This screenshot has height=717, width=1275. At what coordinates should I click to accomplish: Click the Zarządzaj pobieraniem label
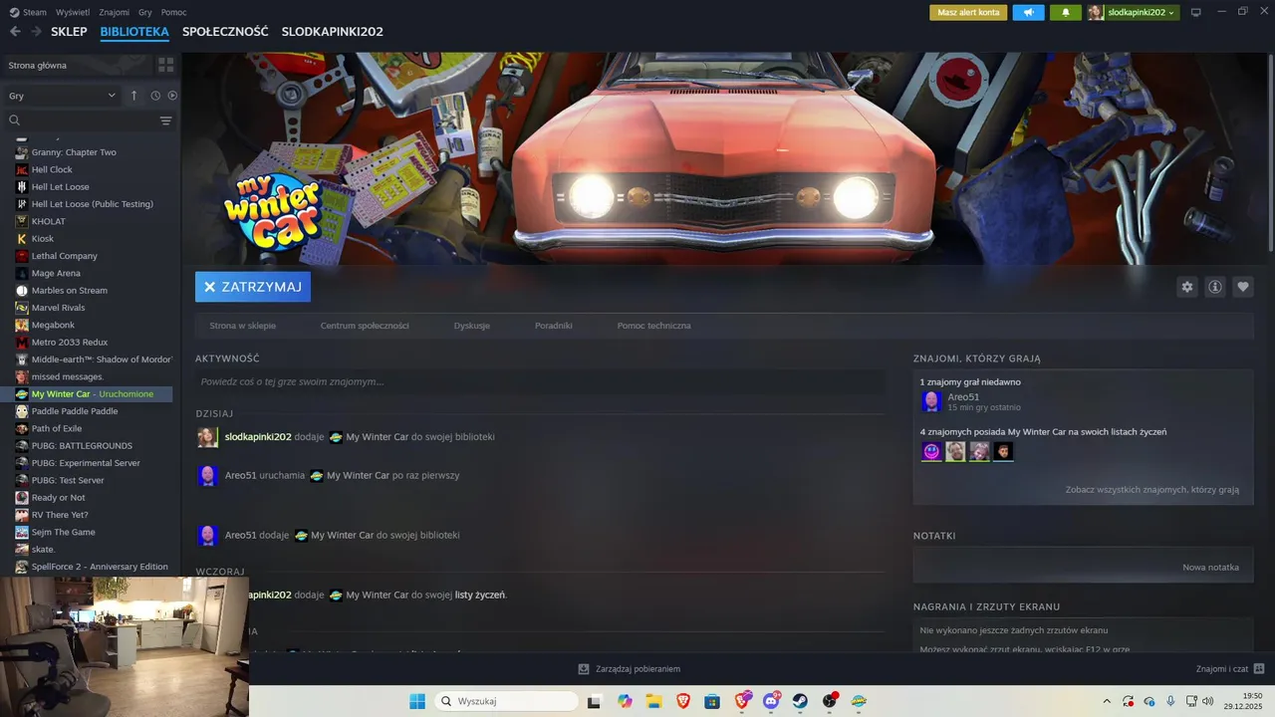[x=637, y=669]
